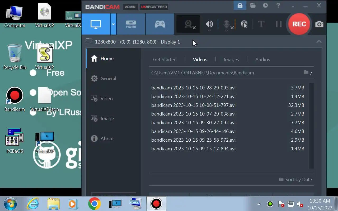Select bandicam 2023-10-15 10-07-29-038.avi
Screen dimensions: 338x211
pyautogui.click(x=228, y=114)
